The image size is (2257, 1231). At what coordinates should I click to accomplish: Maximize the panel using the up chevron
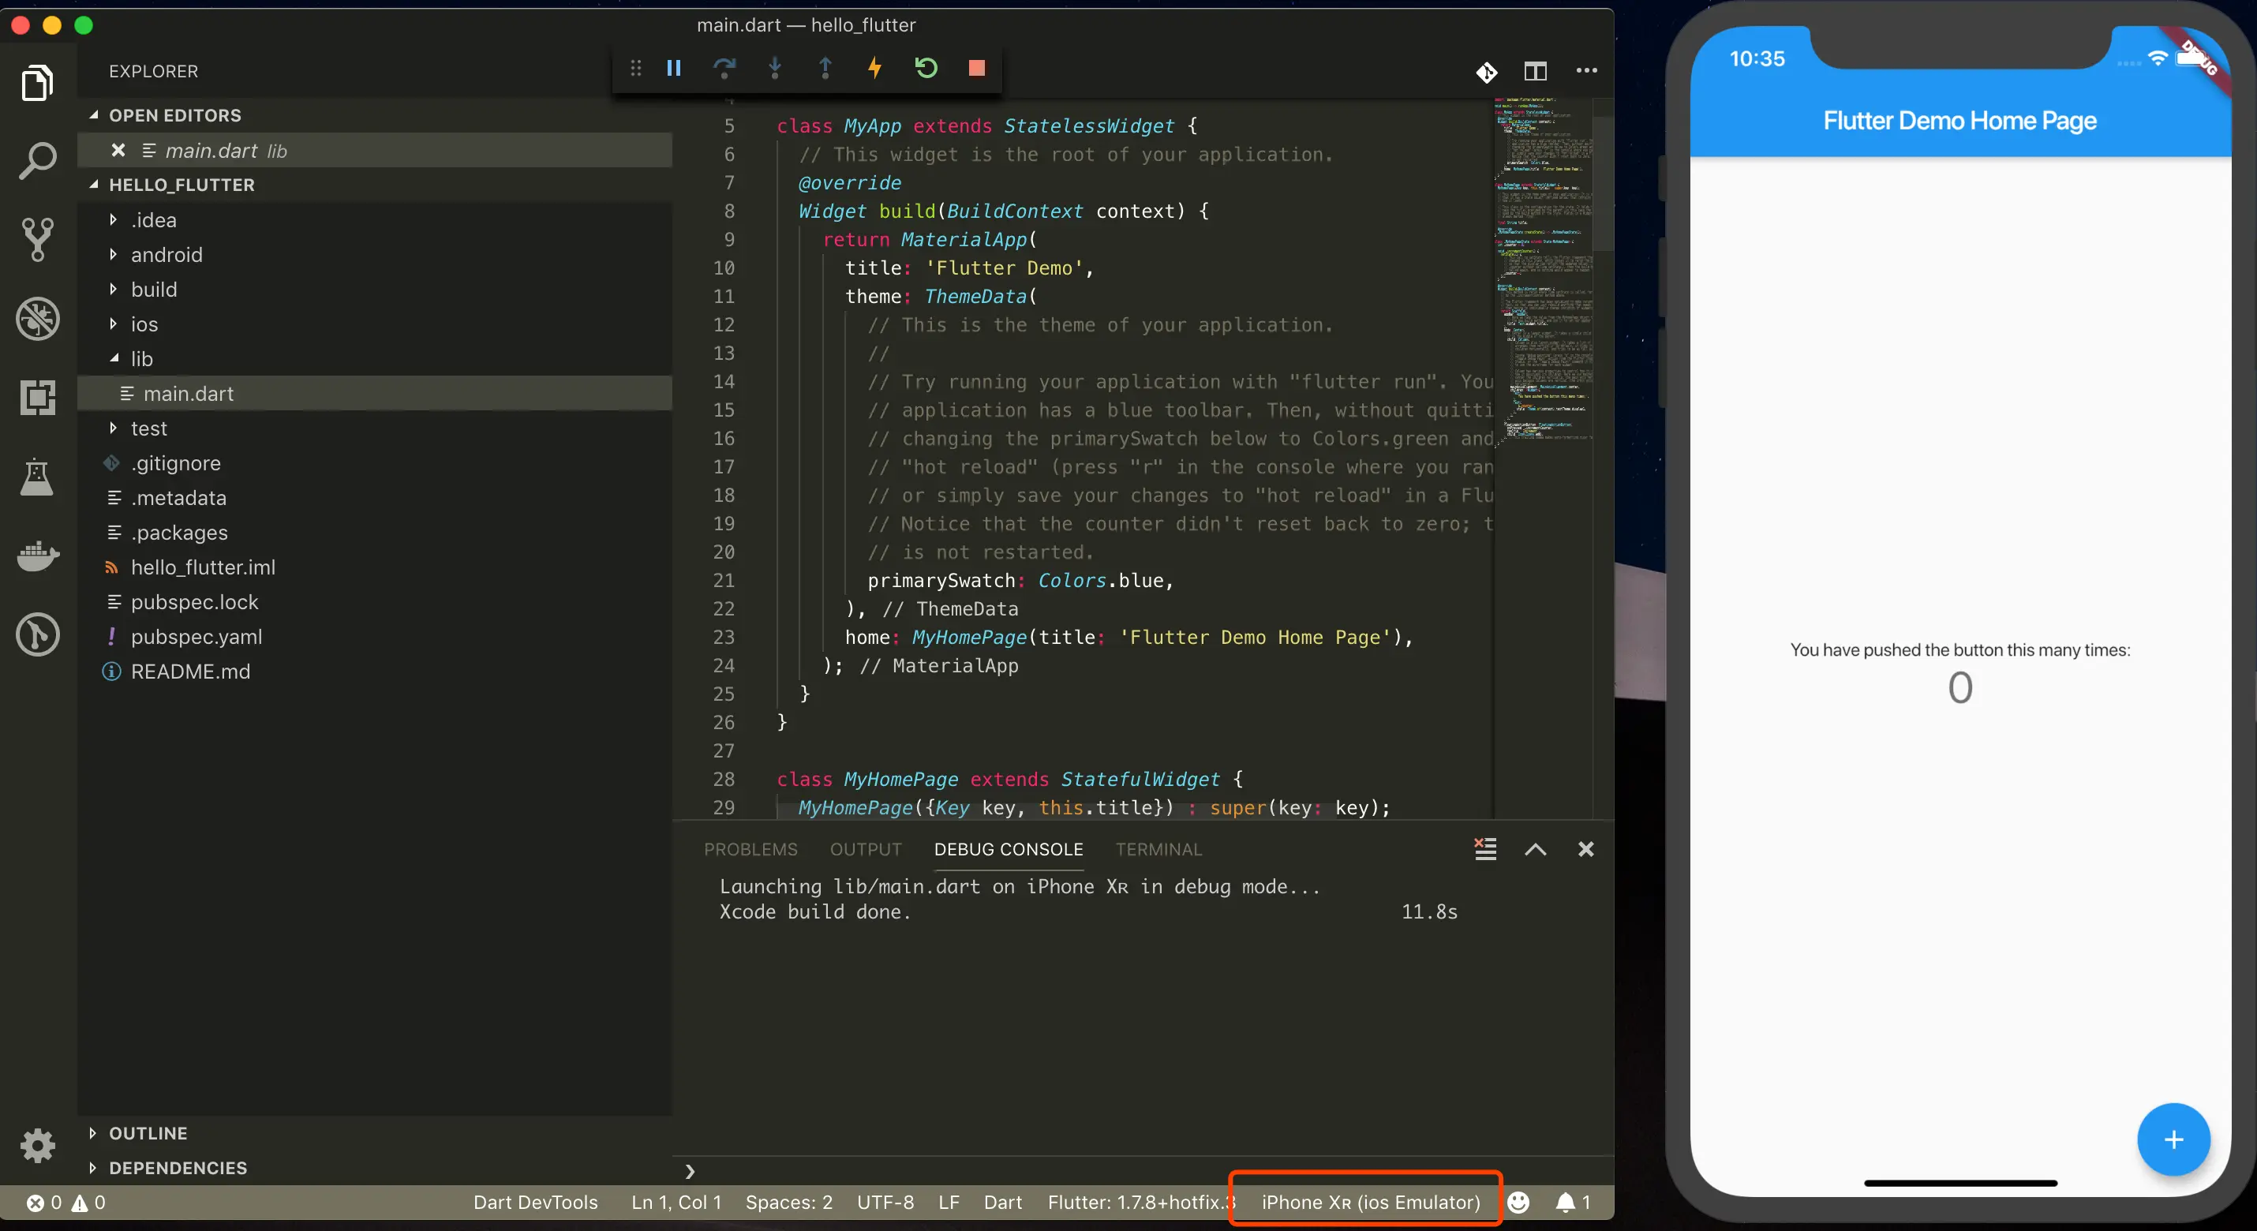(1535, 848)
